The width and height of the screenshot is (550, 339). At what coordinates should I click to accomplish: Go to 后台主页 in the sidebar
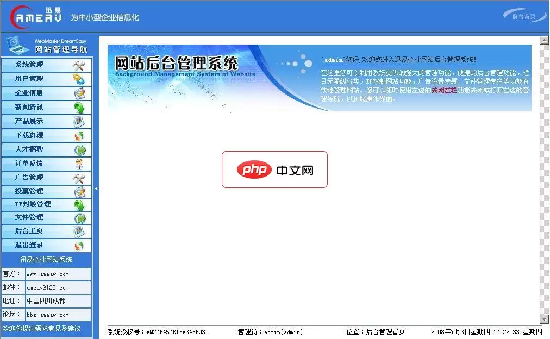coord(29,231)
